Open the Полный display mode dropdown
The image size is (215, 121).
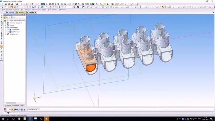click(73, 7)
